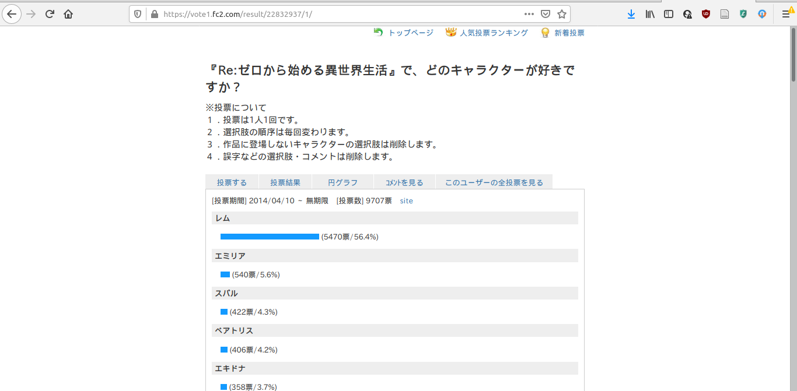Screen dimensions: 797x391
Task: Click the (5470票/56.4%) vote count
Action: pos(350,237)
